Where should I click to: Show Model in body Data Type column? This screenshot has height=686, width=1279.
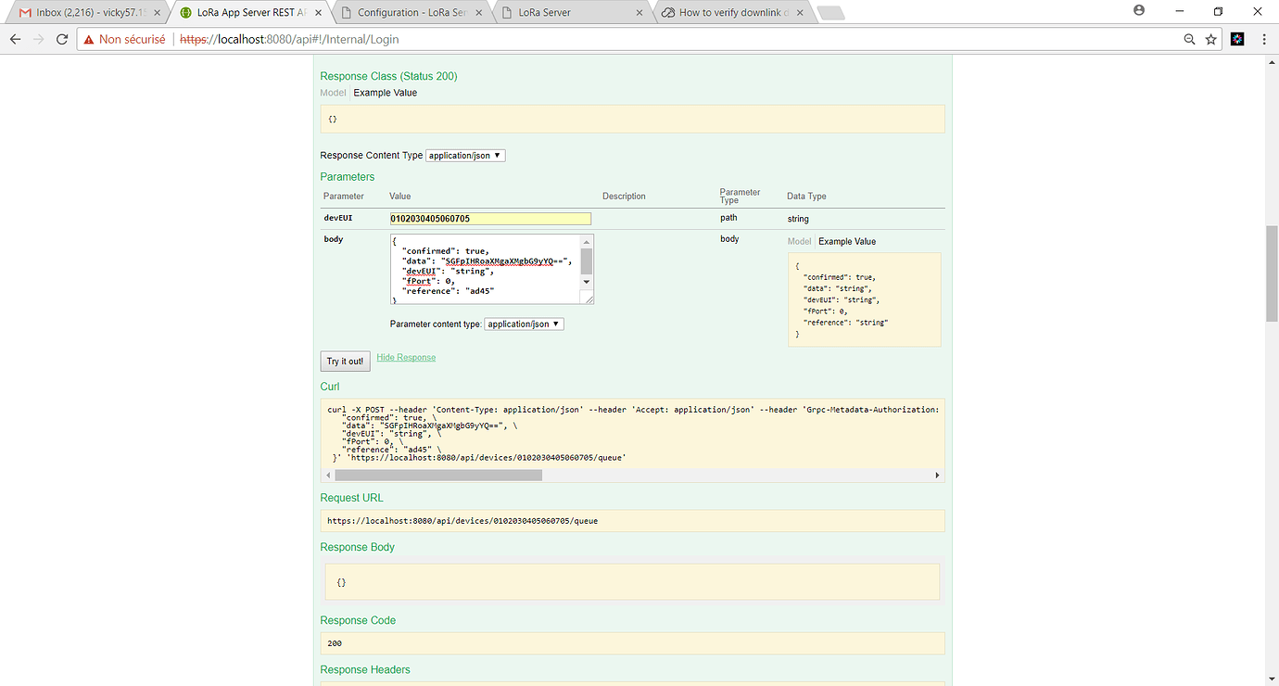(x=799, y=242)
